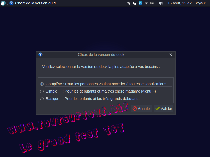Open the krys31 user menu

201,3
